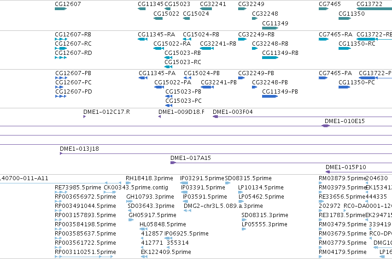Click EST RH18418.3prime
Screen dimensions: 392x259
128,183
